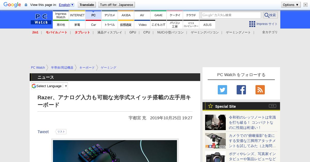Open the パソコン工房 tab
Screen dimensions: 310x162
(x=175, y=24)
